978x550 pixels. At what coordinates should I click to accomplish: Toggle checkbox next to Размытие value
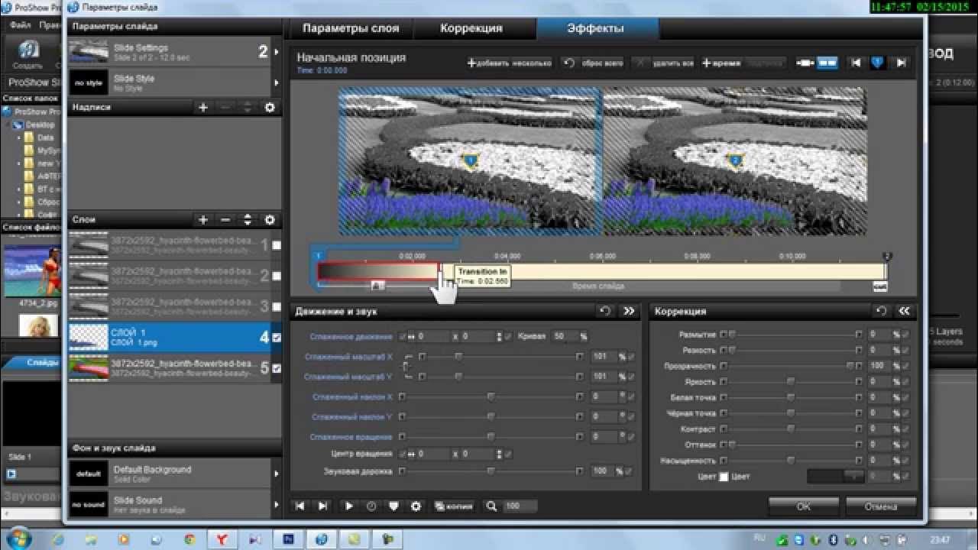[906, 335]
